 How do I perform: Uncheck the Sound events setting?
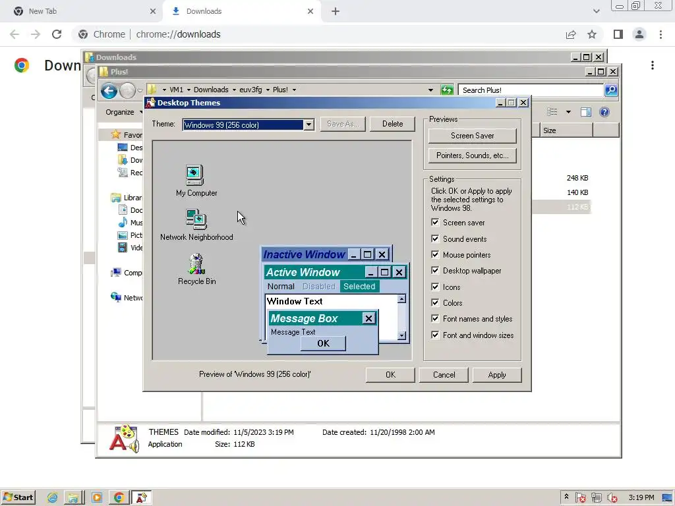point(435,239)
